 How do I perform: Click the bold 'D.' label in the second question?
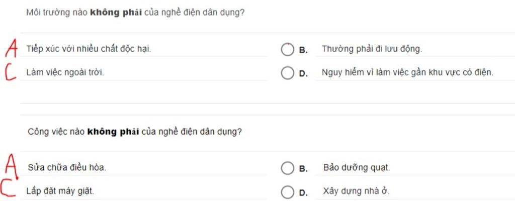pos(303,193)
